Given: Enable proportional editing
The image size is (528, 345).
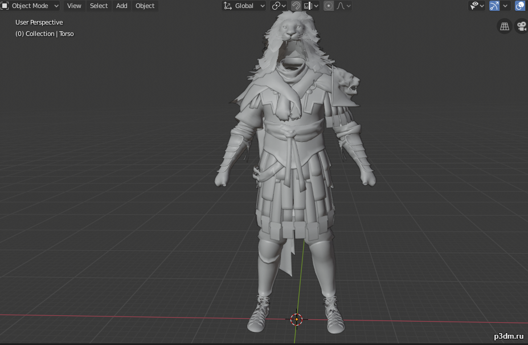Looking at the screenshot, I should (x=329, y=6).
